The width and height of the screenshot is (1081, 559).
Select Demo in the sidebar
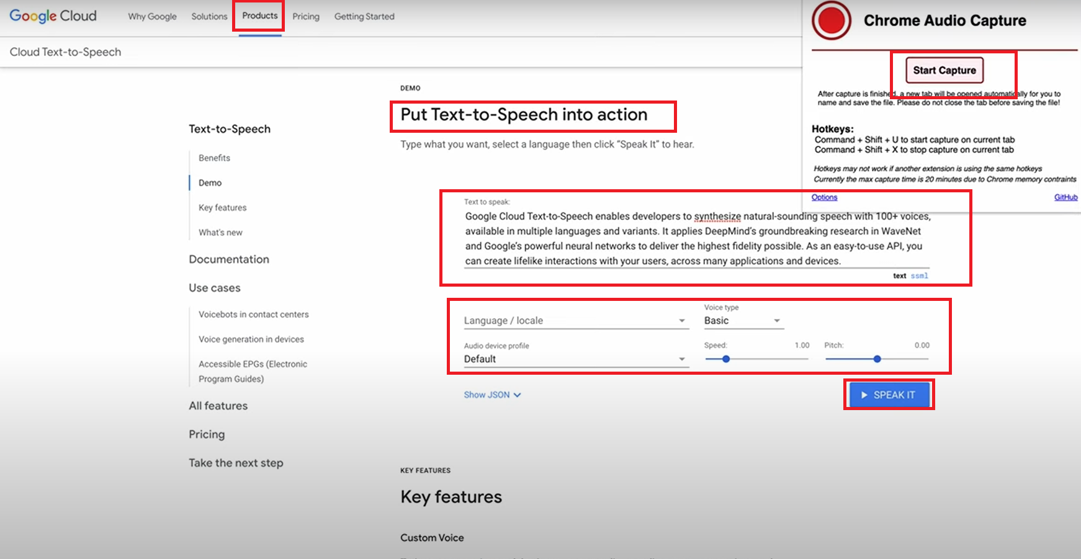click(210, 183)
